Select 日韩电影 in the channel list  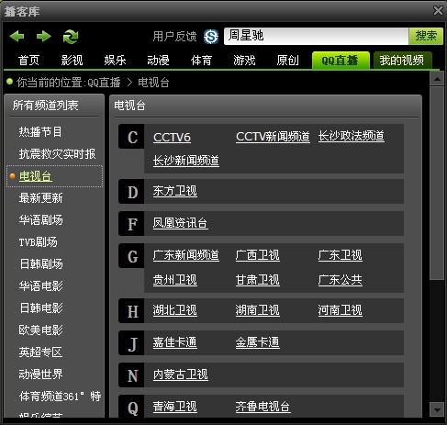click(x=41, y=308)
